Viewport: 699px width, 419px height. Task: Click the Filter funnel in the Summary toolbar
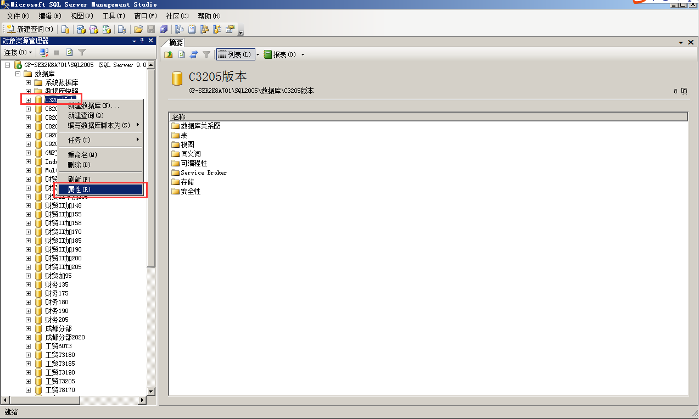206,54
